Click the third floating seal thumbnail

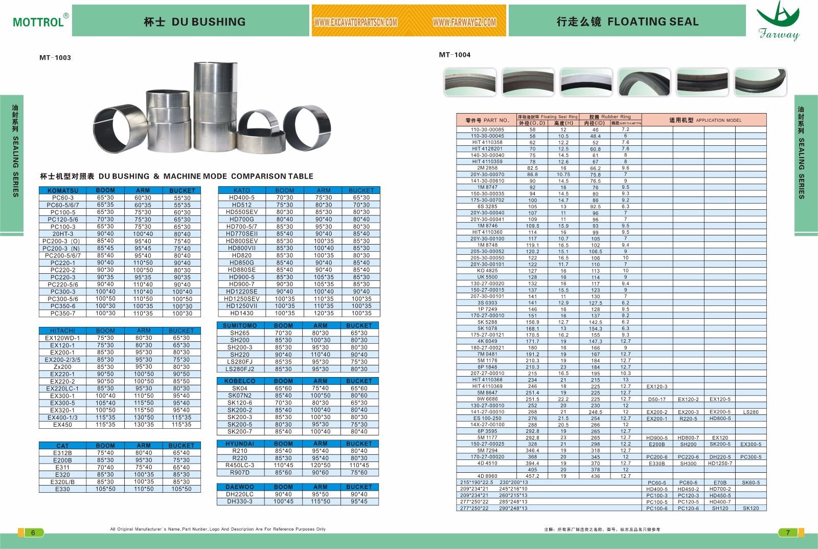pyautogui.click(x=586, y=82)
